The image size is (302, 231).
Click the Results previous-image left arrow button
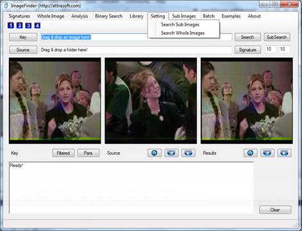click(x=284, y=153)
